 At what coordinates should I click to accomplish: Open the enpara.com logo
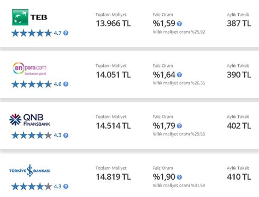(30, 69)
